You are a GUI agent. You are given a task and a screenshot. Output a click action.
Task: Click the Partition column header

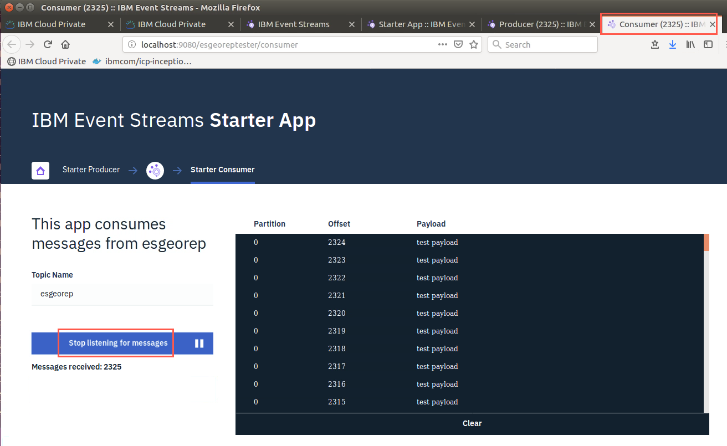269,224
